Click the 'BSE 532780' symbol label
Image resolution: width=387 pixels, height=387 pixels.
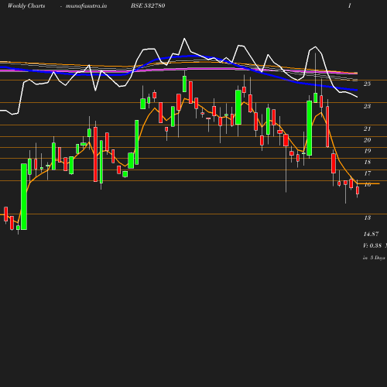148,5
